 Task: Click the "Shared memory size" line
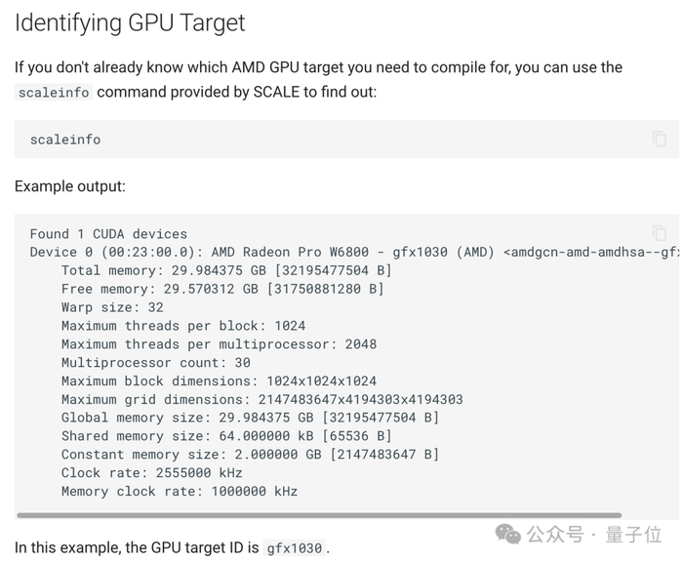226,436
